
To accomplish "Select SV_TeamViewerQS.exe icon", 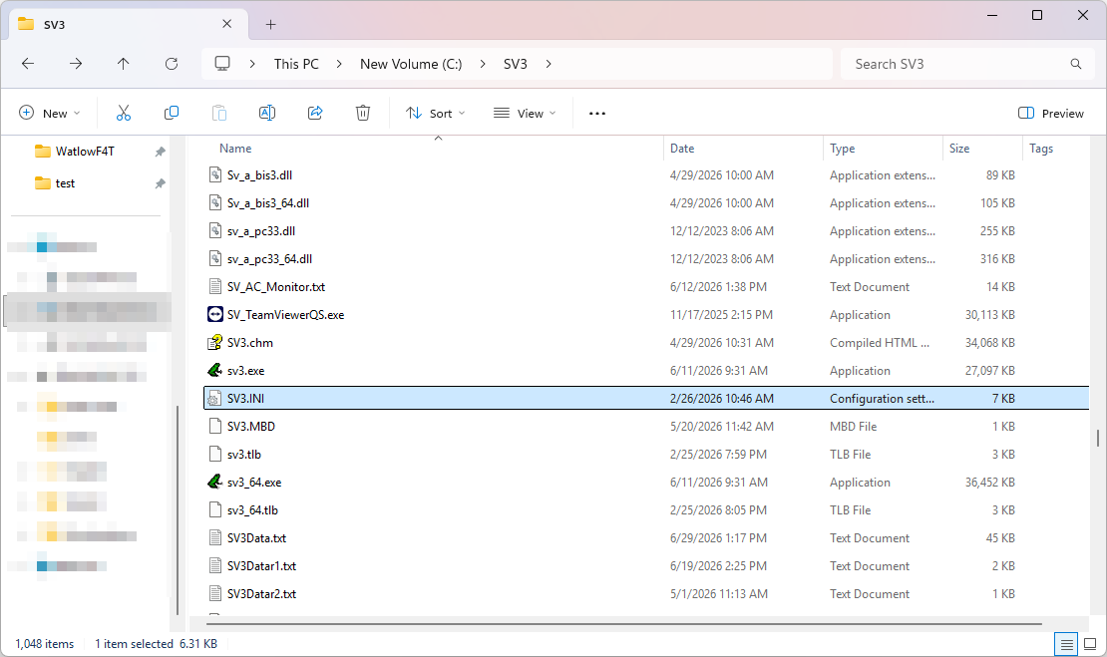I will tap(215, 315).
